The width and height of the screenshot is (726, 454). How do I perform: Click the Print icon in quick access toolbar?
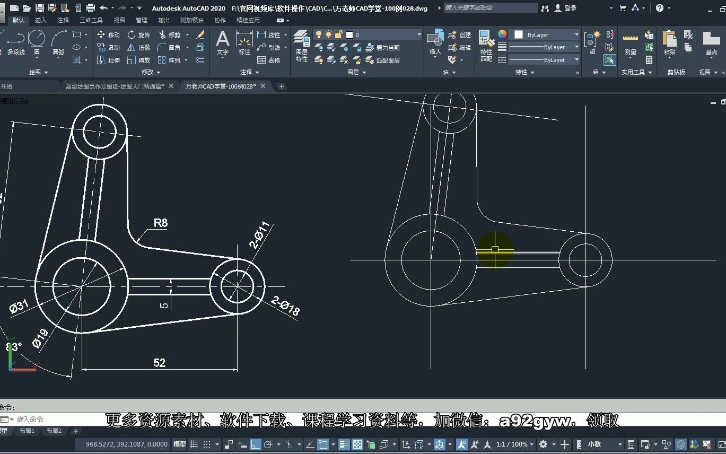(x=91, y=8)
